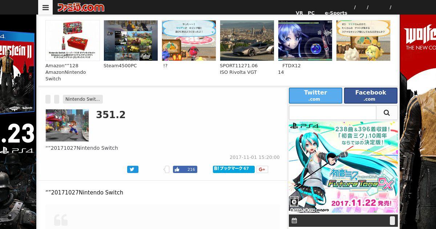Screen dimensions: 436x229
Task: Open the pink speech-bubble camp thumbnail
Action: coord(189,40)
